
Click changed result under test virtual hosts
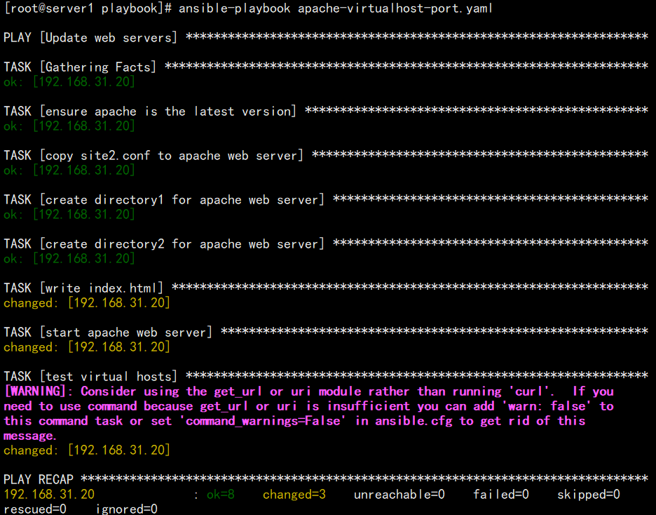pos(87,450)
